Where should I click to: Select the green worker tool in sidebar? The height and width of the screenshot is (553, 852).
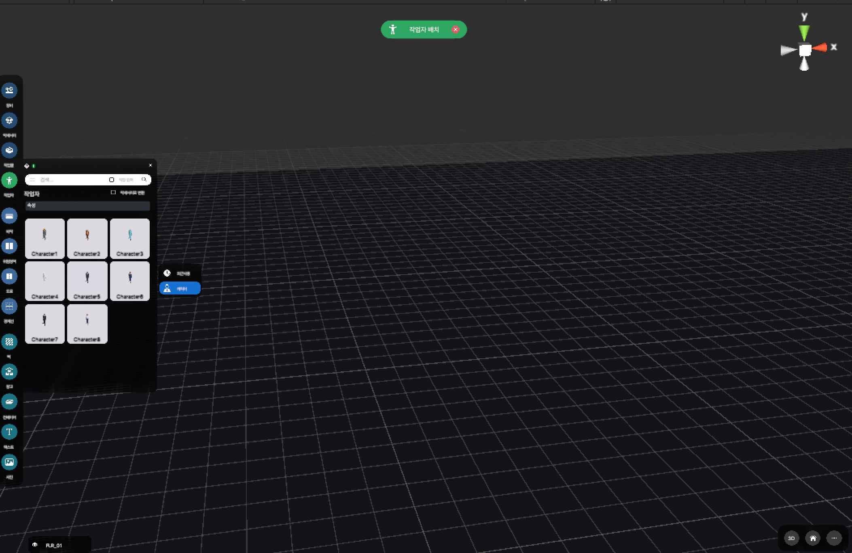click(9, 180)
